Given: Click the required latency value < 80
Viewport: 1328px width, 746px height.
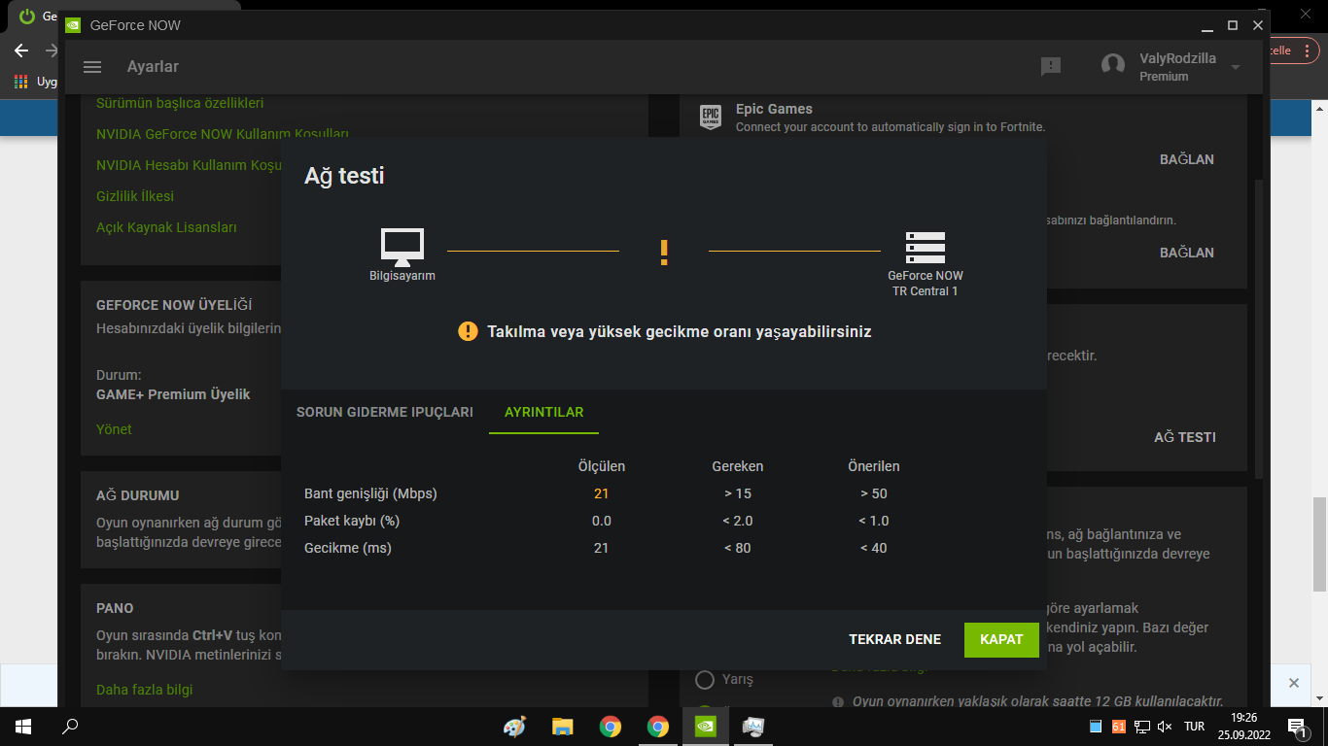Looking at the screenshot, I should 738,548.
